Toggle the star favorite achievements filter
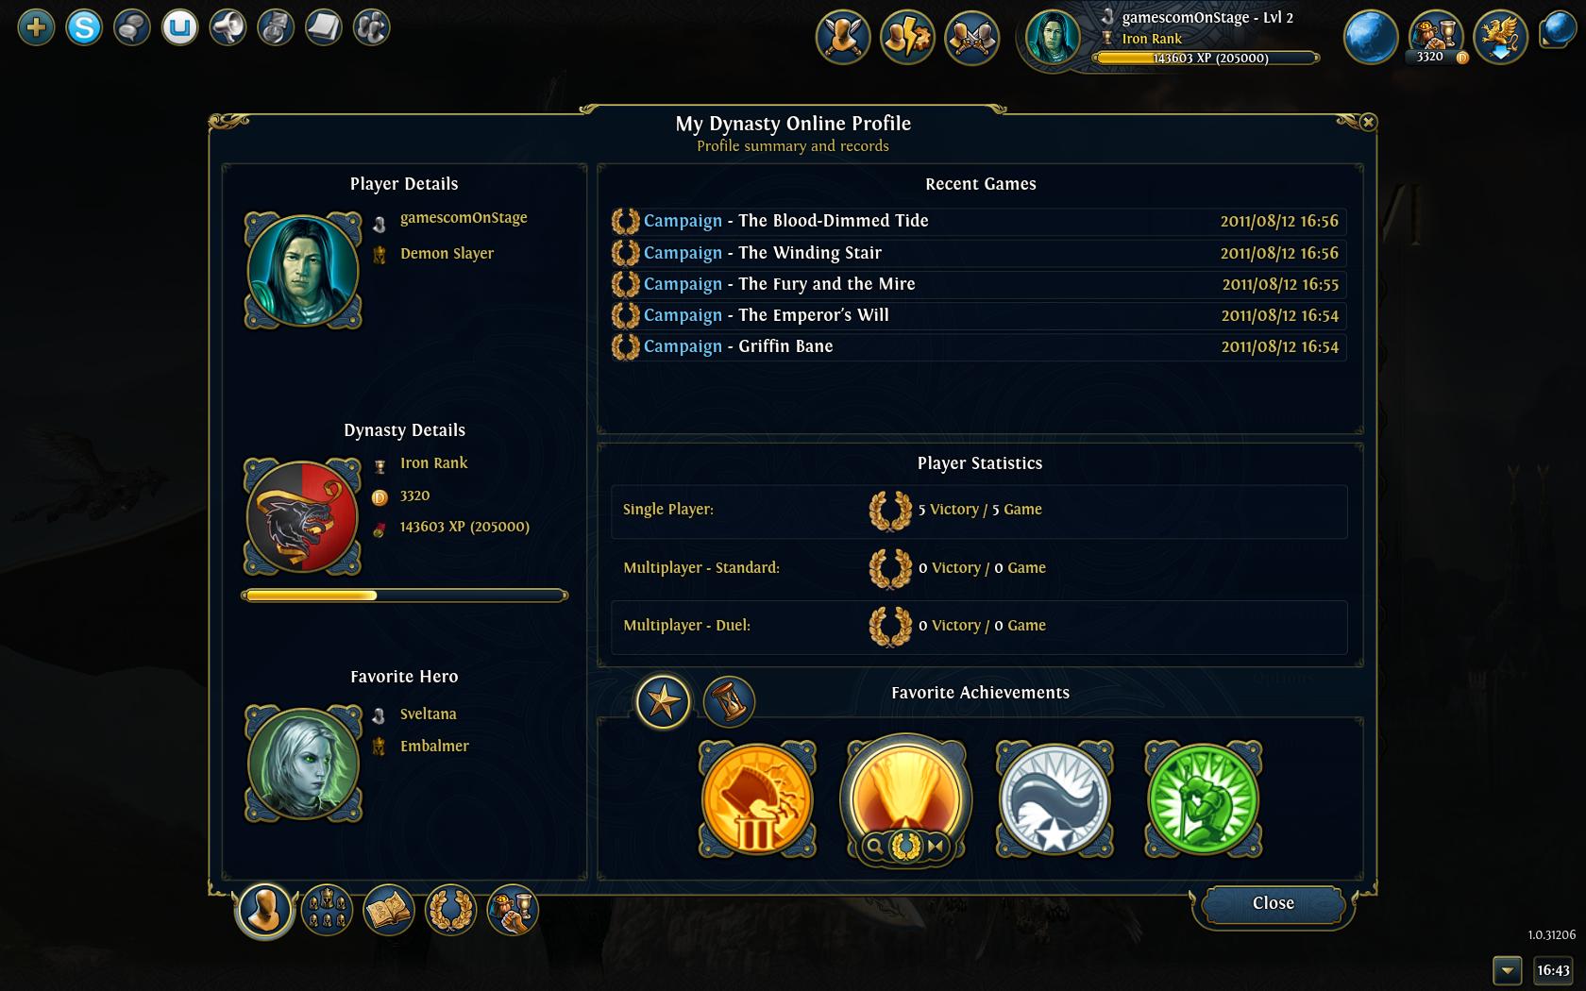 [663, 701]
